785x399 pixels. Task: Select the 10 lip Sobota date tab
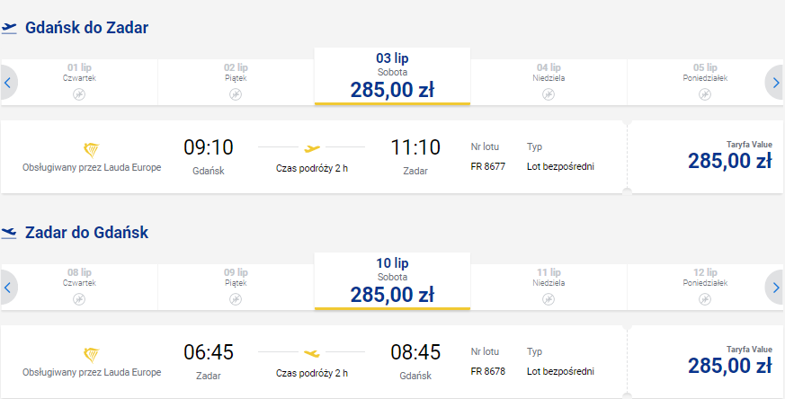click(x=392, y=282)
